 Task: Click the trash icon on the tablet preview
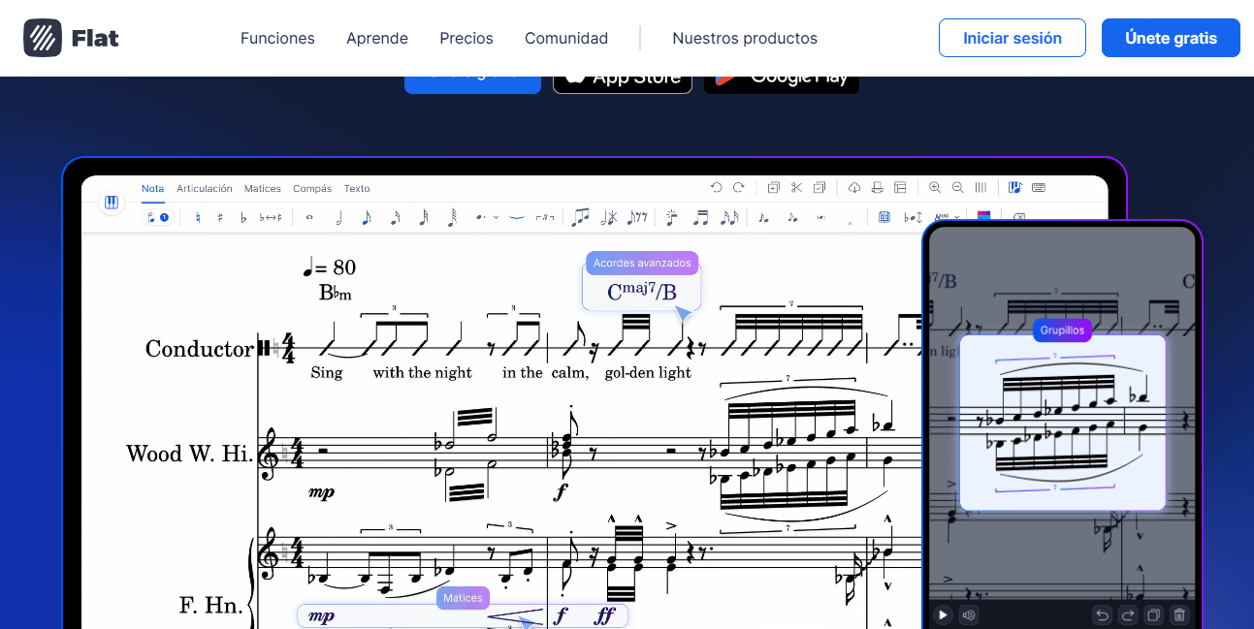click(x=1178, y=614)
